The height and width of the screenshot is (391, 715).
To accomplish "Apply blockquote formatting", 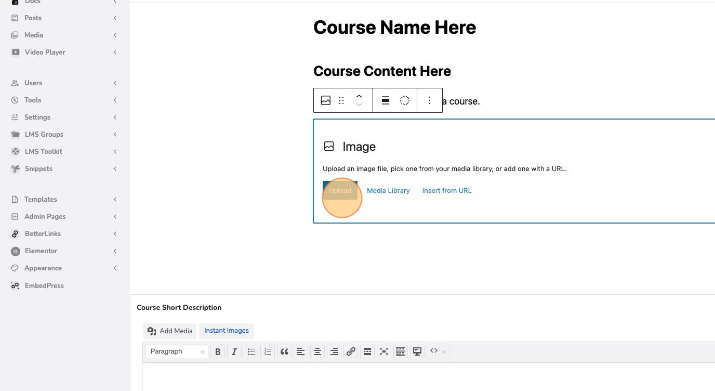I will [x=284, y=352].
